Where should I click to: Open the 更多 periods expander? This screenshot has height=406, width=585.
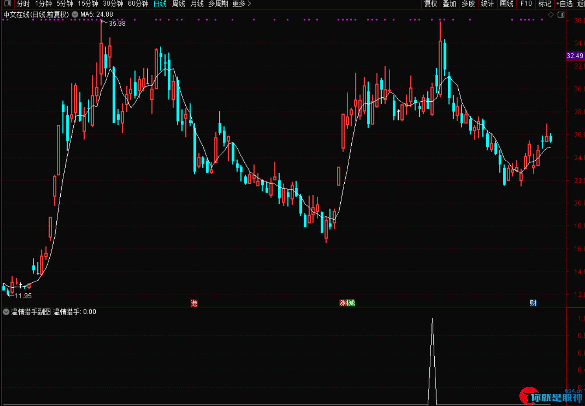242,3
